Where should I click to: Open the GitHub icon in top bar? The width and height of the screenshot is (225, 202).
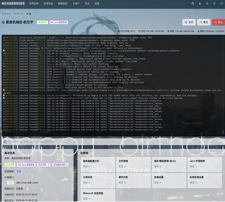coord(193,4)
